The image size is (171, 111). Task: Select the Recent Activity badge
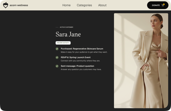click(x=63, y=43)
